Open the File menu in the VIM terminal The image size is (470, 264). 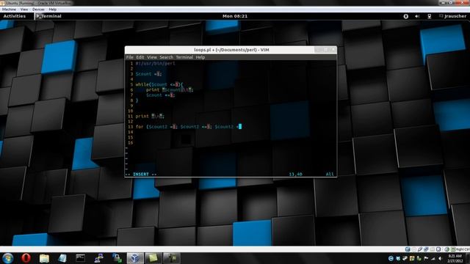pos(129,57)
